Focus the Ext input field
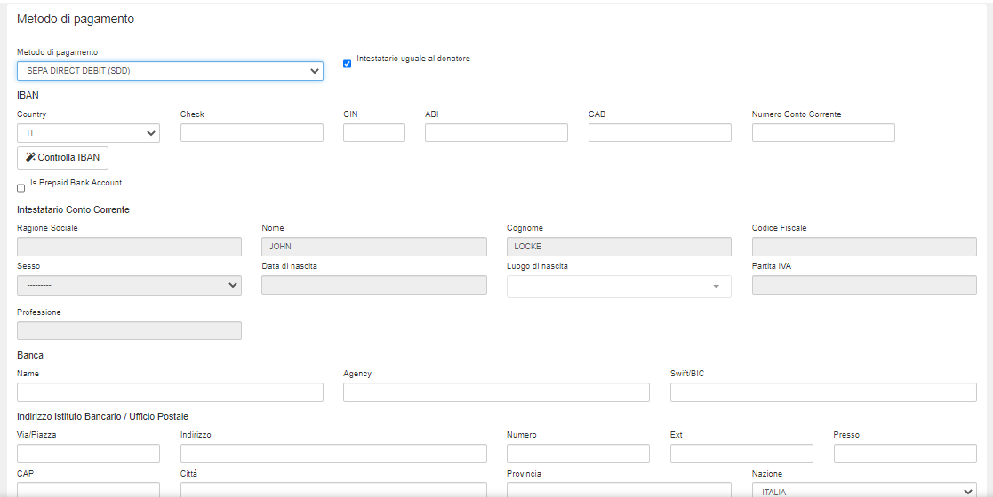 pyautogui.click(x=741, y=454)
